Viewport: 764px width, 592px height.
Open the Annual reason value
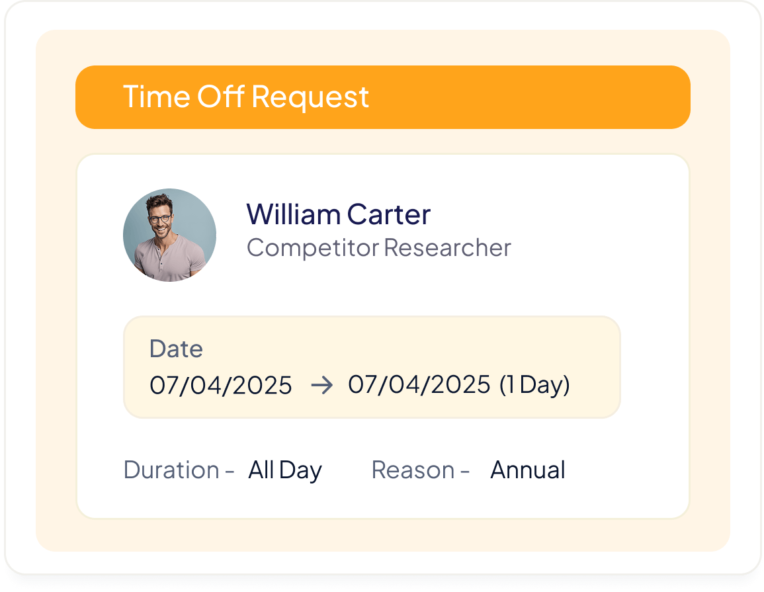[528, 470]
